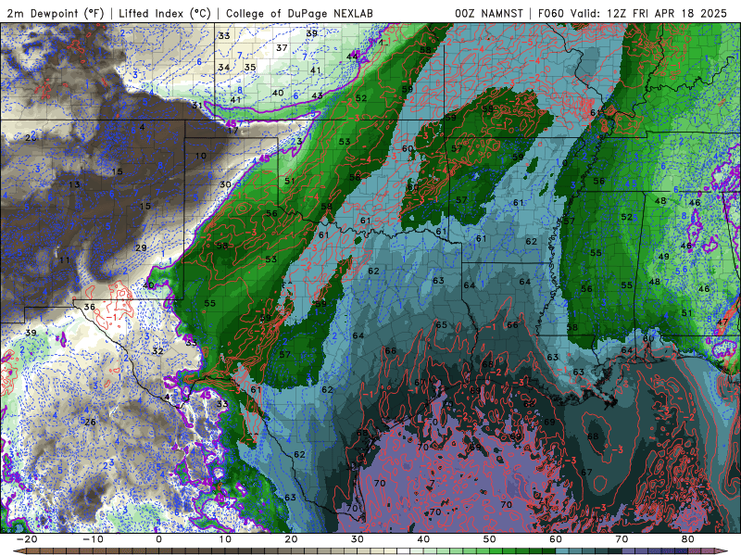Image resolution: width=741 pixels, height=556 pixels.
Task: Click the dewpoint value 17 on the map
Action: click(x=233, y=131)
